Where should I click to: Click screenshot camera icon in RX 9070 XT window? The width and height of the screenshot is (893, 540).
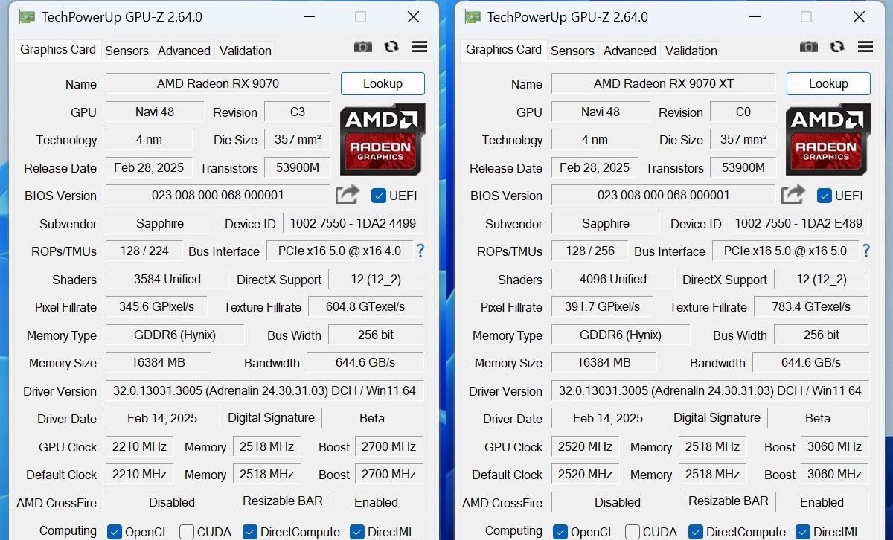click(x=808, y=47)
